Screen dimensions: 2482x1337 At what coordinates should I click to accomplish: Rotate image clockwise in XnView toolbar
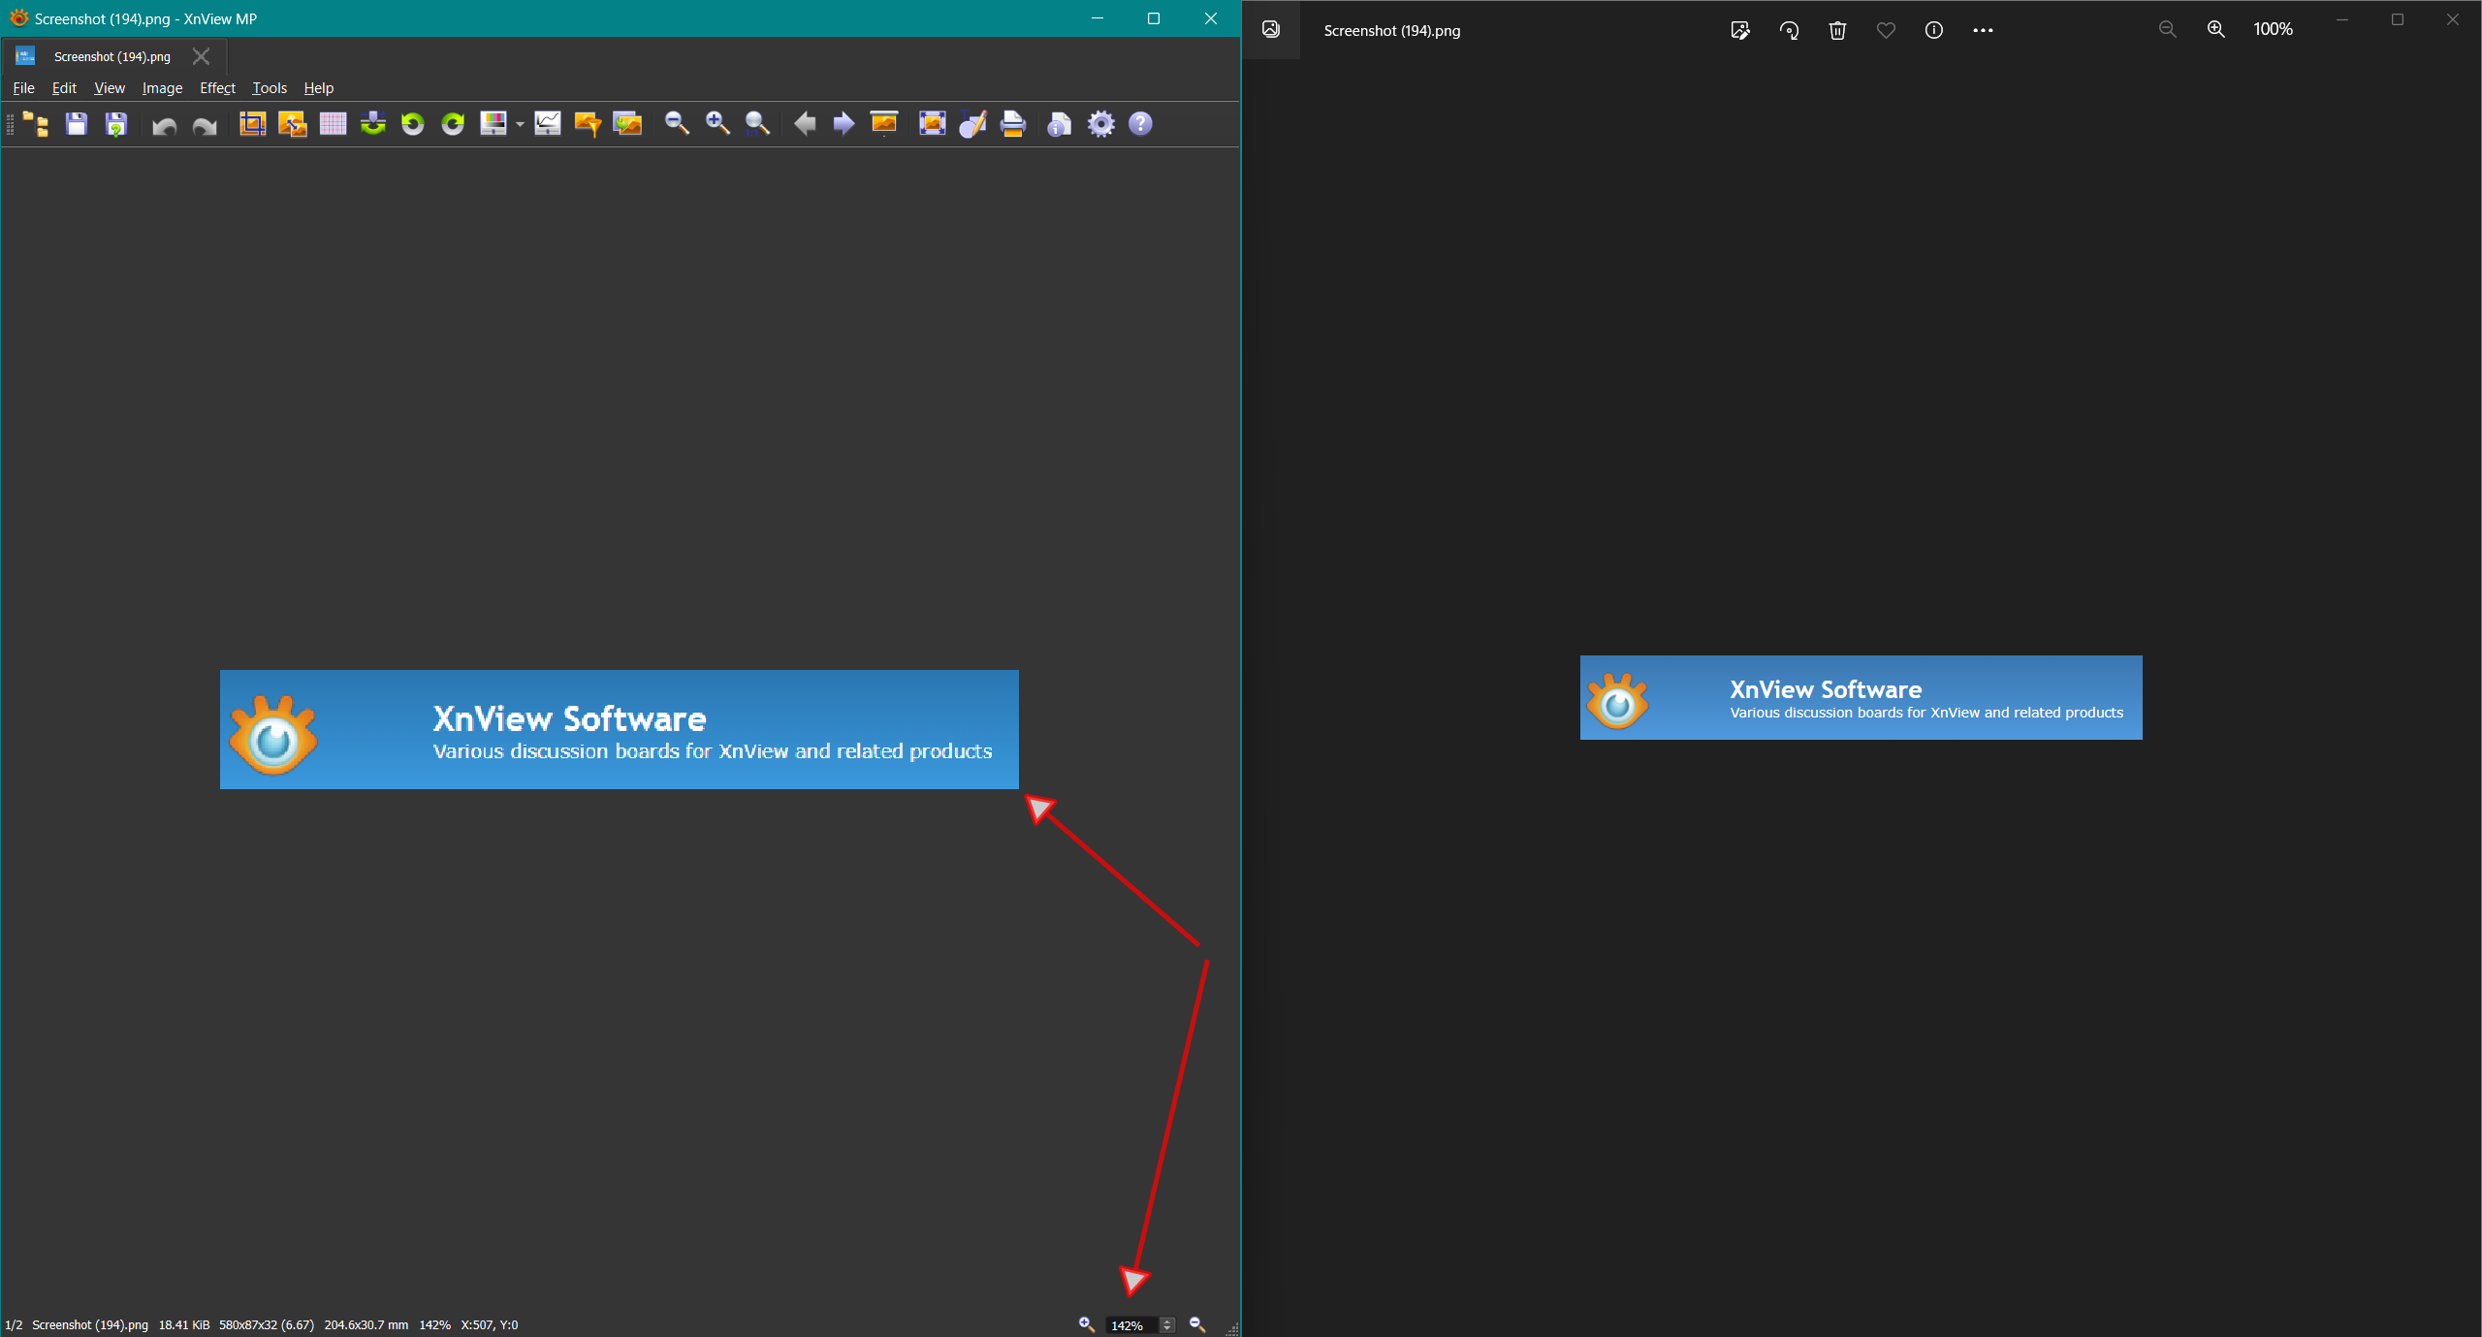coord(453,124)
